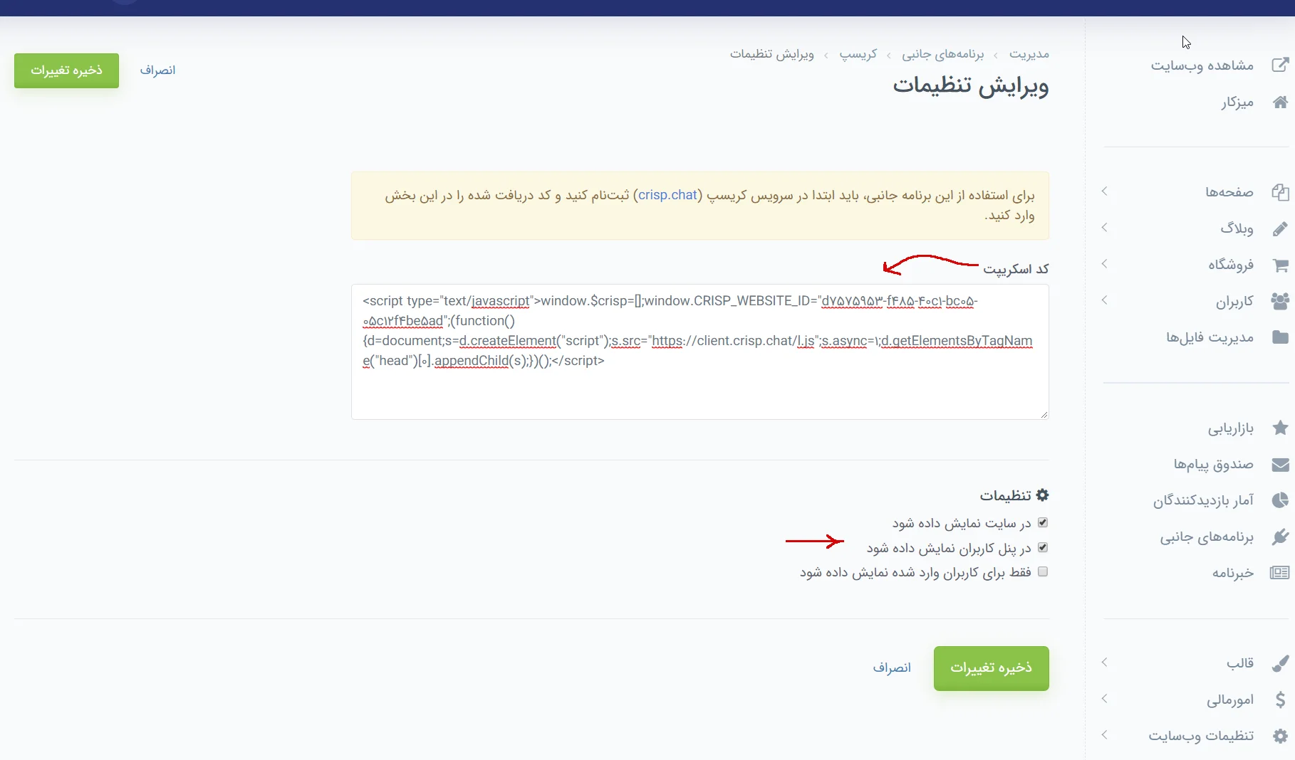1295x760 pixels.
Task: Uncheck the در سایت نمایش داده شود checkbox
Action: (1043, 523)
